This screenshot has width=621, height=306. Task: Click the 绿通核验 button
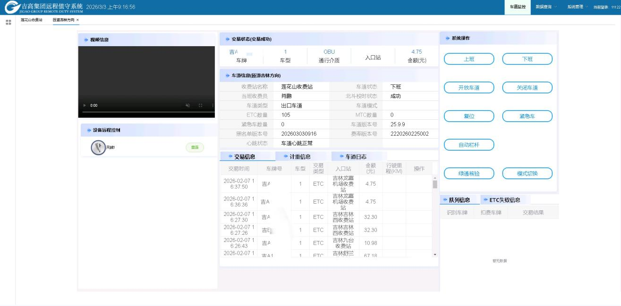pos(468,173)
